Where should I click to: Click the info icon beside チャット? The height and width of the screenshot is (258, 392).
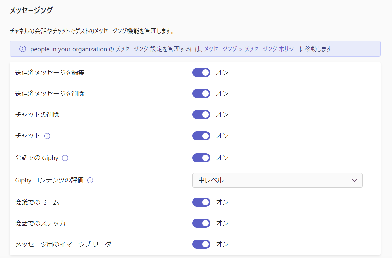click(47, 136)
